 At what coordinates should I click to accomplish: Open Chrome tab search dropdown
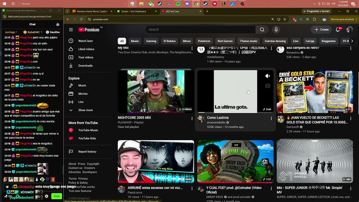click(67, 11)
